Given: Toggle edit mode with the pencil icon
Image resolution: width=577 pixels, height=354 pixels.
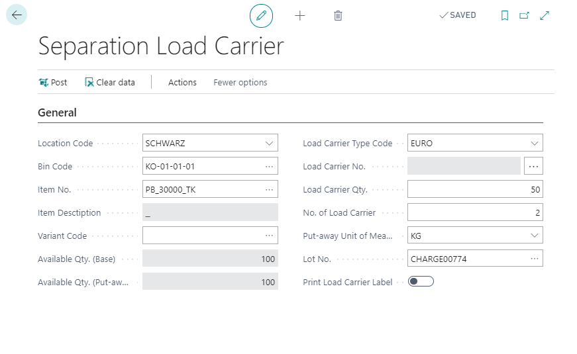Looking at the screenshot, I should [261, 16].
